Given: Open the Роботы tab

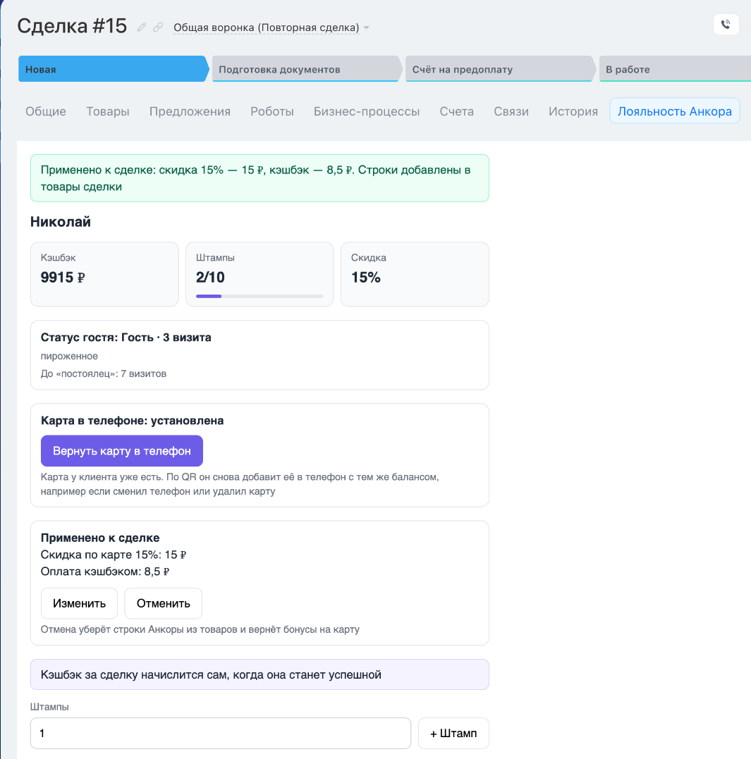Looking at the screenshot, I should click(x=272, y=111).
